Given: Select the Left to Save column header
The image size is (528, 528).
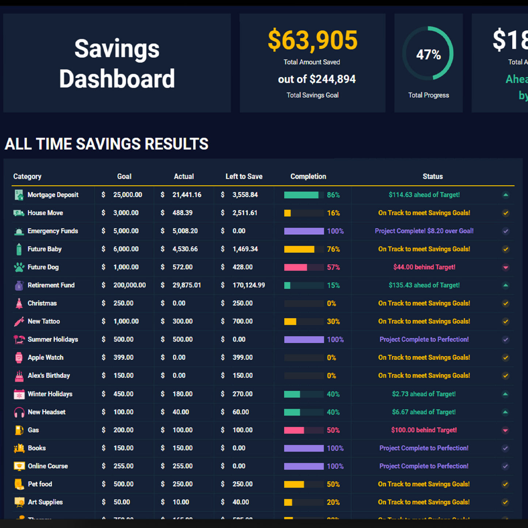Looking at the screenshot, I should point(244,176).
